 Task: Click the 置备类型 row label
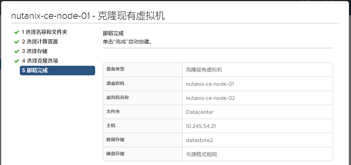pyautogui.click(x=115, y=69)
